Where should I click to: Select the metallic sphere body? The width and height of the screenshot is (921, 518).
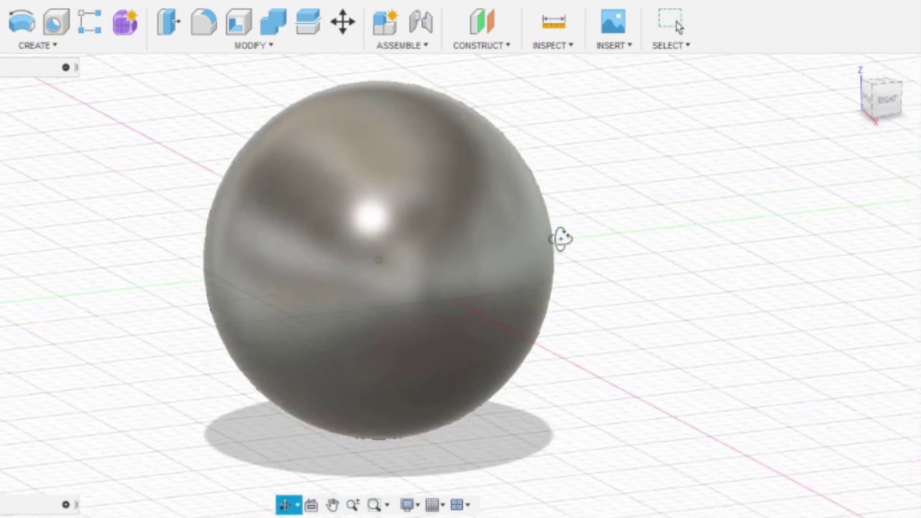click(378, 259)
